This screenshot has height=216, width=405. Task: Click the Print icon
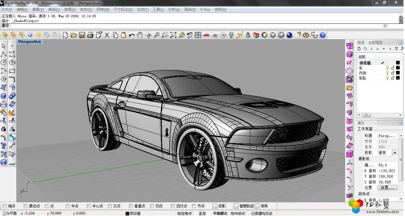point(90,35)
